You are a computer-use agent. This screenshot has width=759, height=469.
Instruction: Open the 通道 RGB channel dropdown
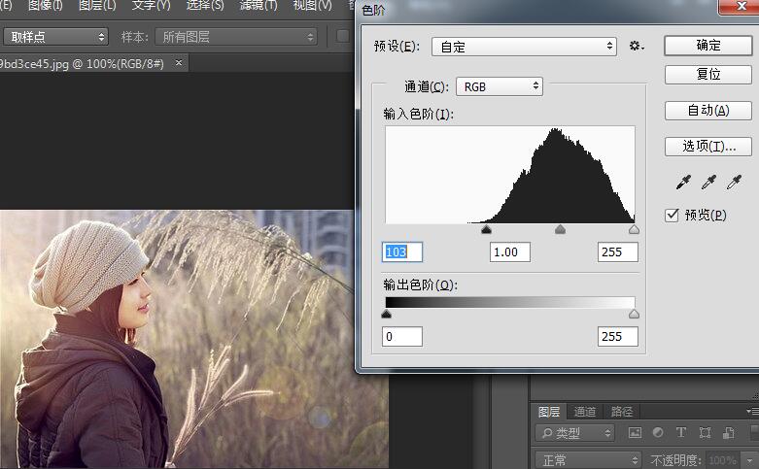tap(500, 86)
